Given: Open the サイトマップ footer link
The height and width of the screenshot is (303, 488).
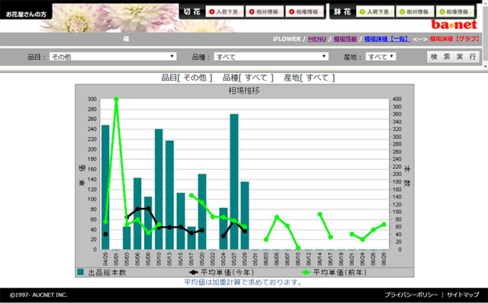Looking at the screenshot, I should tap(463, 295).
